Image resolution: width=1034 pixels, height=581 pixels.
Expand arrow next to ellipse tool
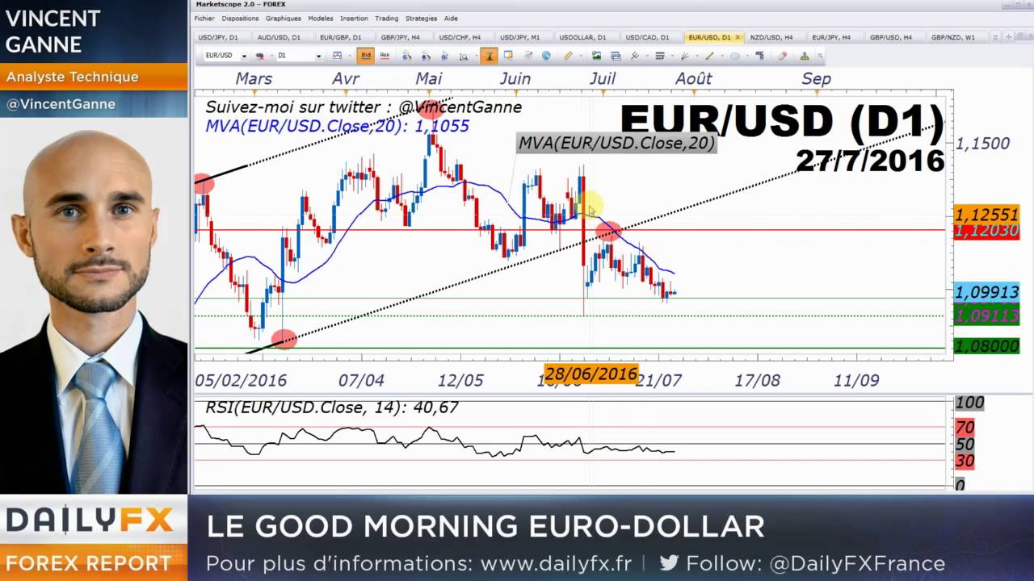[x=747, y=56]
